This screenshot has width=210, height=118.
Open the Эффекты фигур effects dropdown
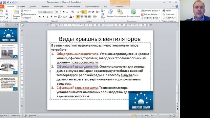[x=150, y=18]
